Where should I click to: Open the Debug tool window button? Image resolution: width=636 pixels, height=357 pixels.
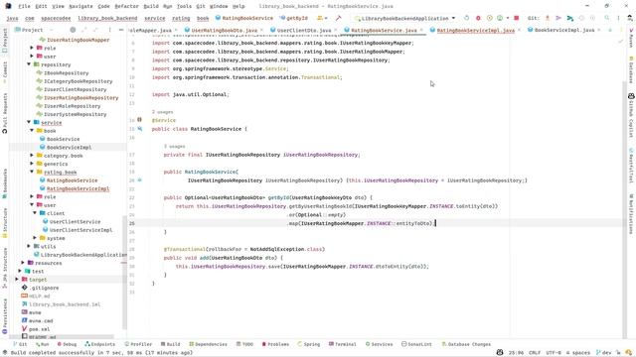[x=67, y=344]
